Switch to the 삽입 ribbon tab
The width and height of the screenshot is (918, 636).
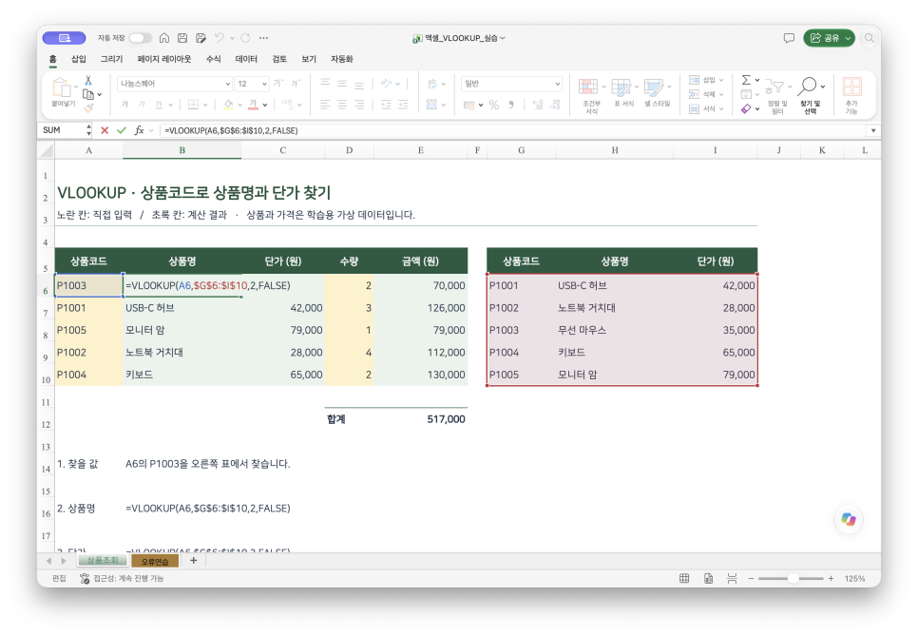point(79,59)
